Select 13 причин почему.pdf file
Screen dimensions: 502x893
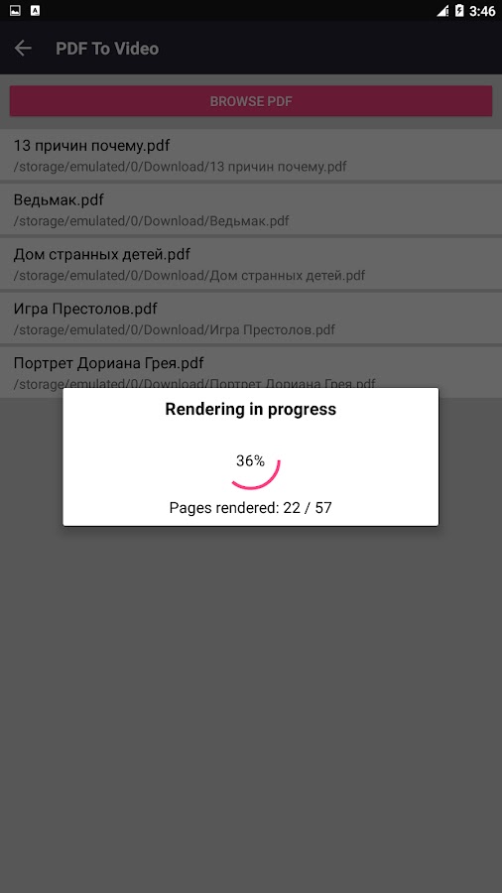251,156
